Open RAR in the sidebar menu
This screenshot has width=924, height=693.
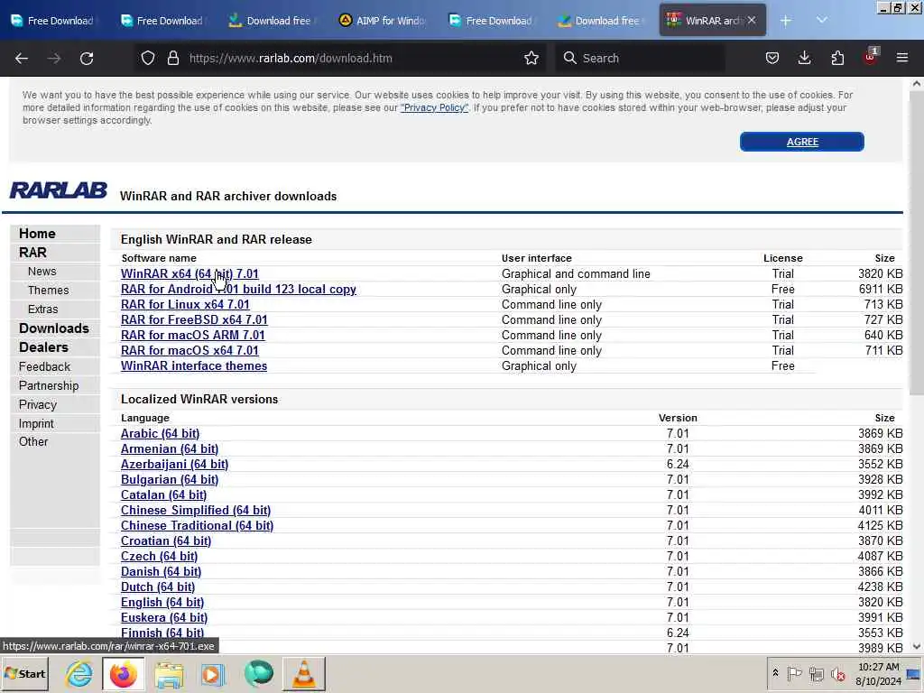click(x=32, y=253)
